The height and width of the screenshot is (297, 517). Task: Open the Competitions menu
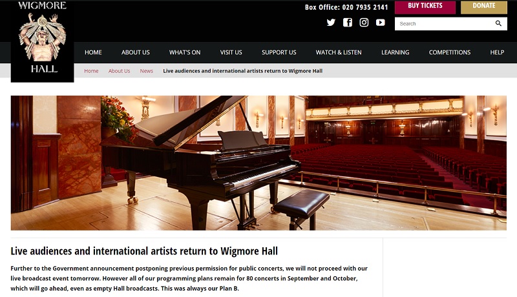[450, 52]
